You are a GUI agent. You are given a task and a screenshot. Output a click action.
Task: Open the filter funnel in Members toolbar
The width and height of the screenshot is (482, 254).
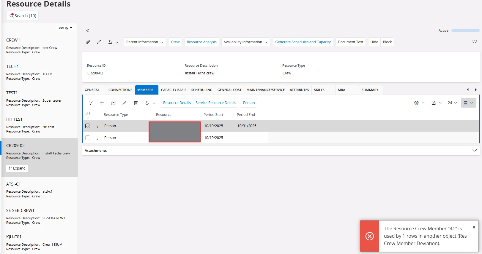pos(91,103)
